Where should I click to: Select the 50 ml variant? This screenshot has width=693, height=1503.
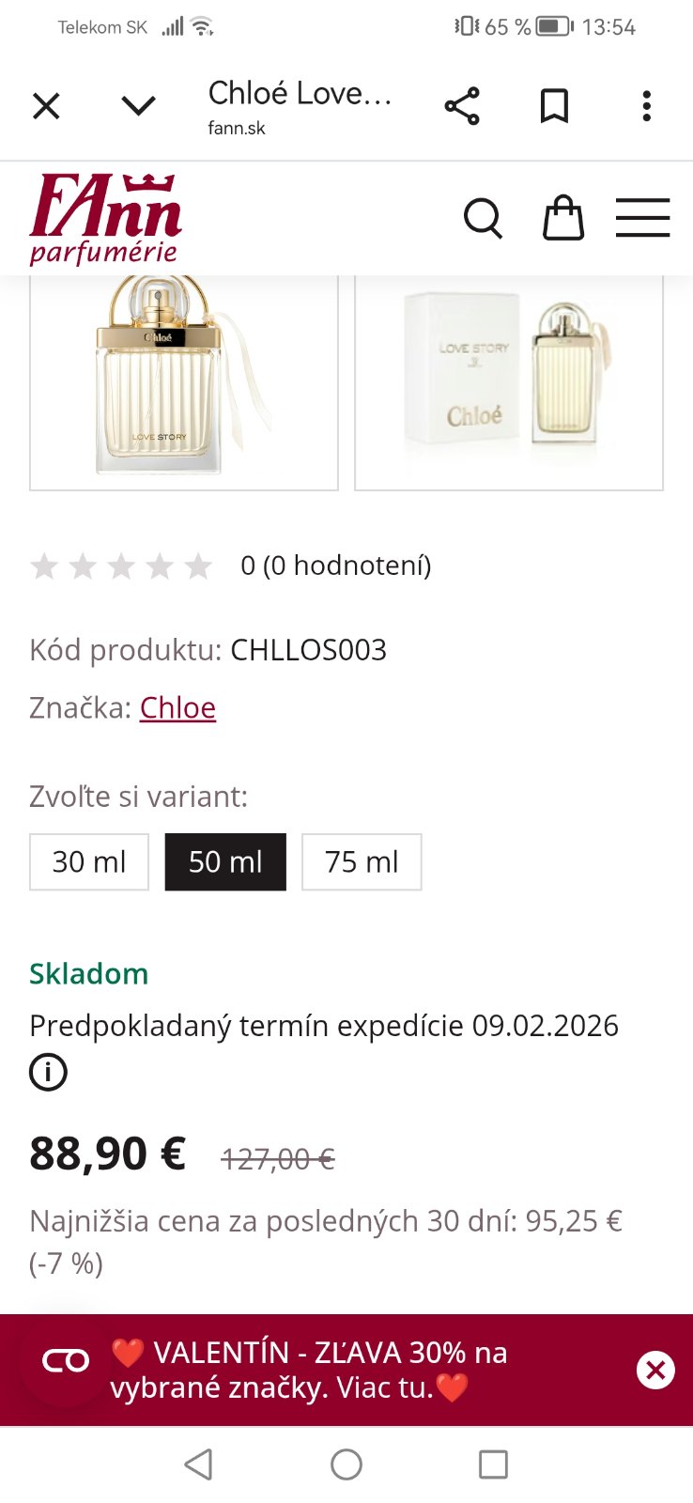click(x=225, y=861)
